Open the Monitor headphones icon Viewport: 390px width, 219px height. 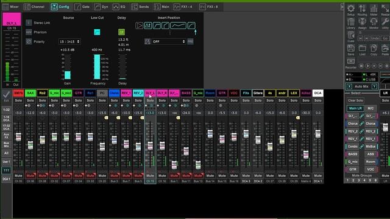click(x=374, y=22)
